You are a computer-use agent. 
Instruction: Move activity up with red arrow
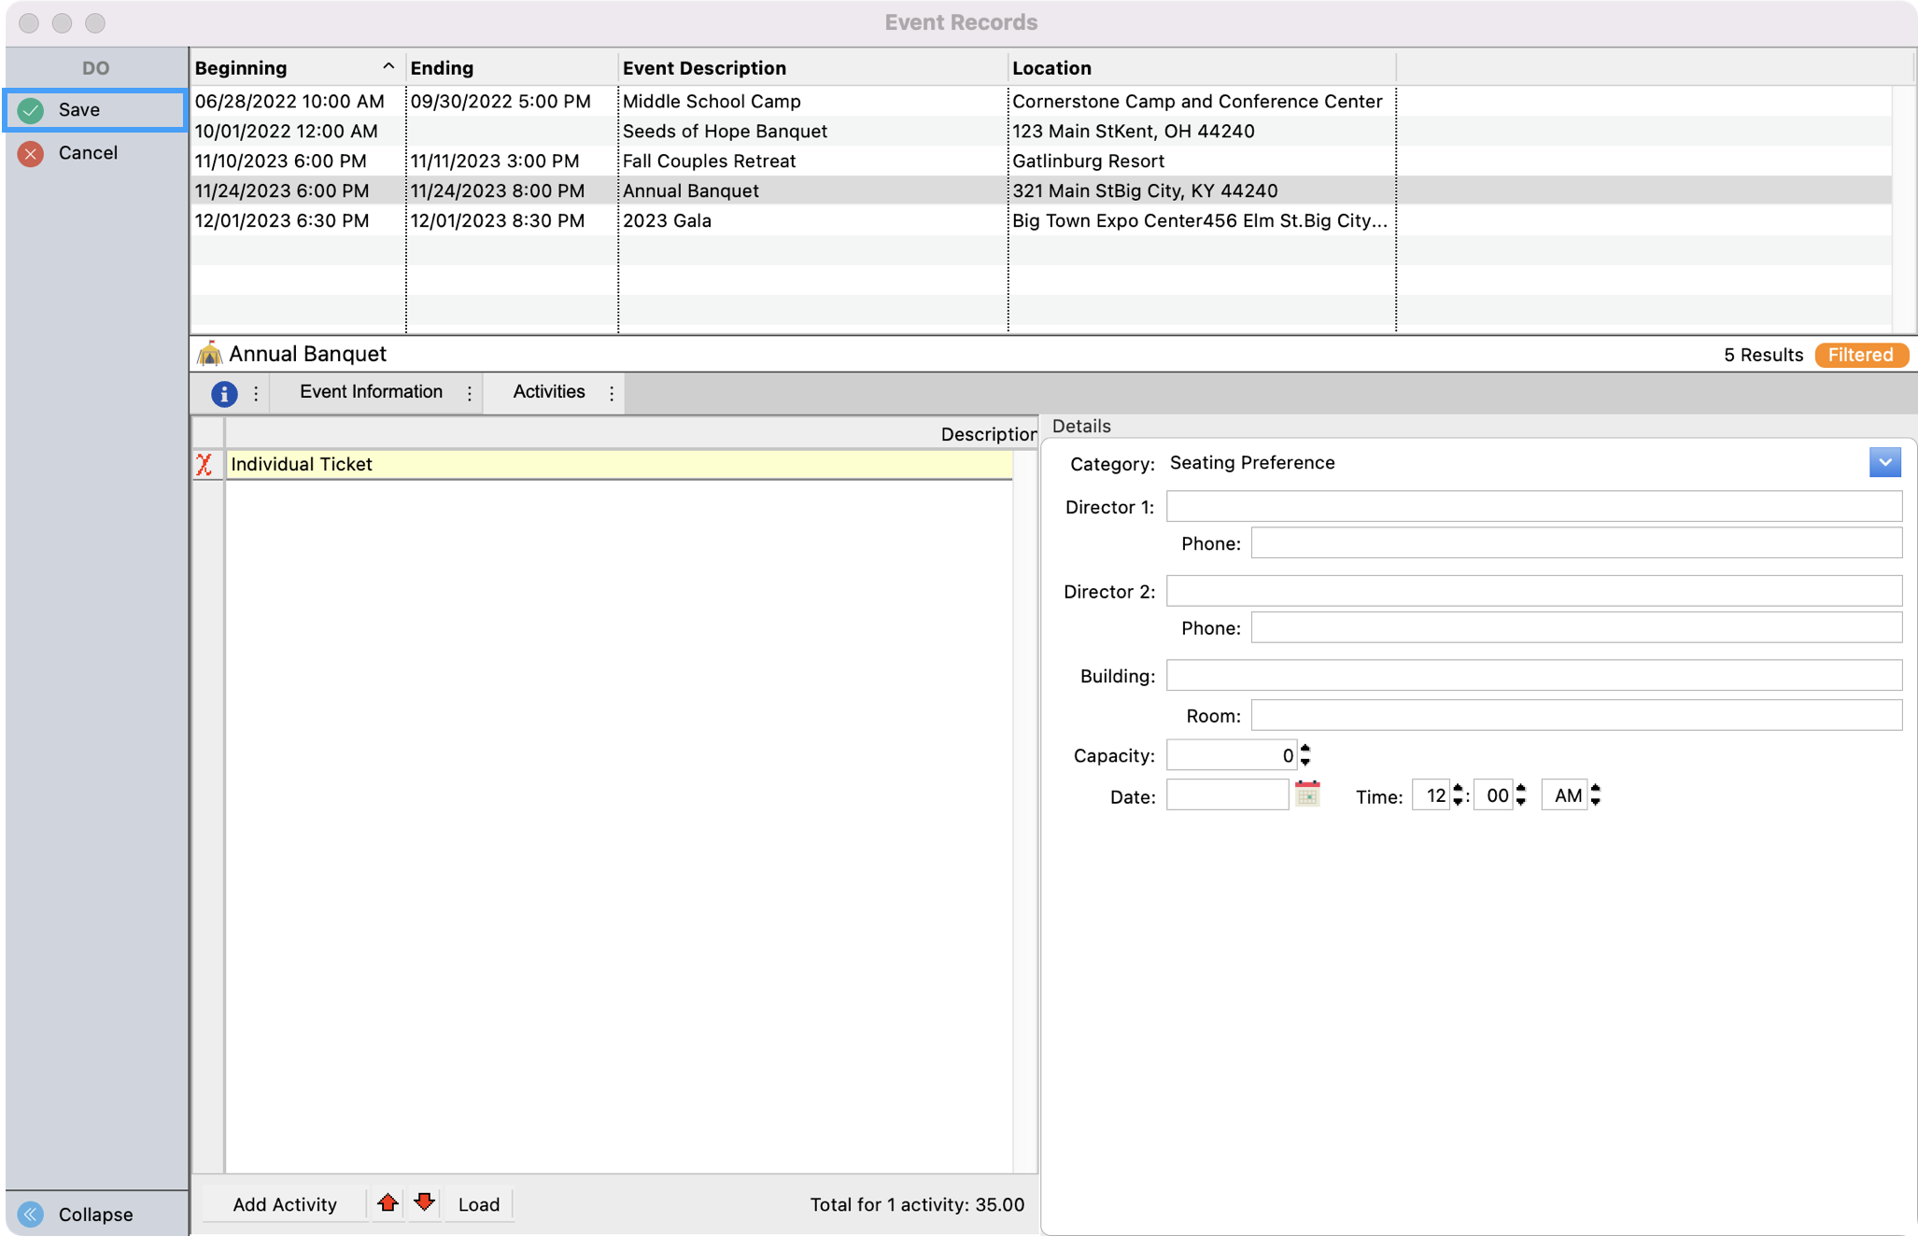tap(388, 1202)
